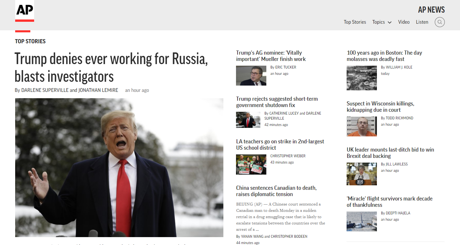Screen dimensions: 460x245
Task: Click LA teachers strike thumbnail
Action: (x=251, y=164)
